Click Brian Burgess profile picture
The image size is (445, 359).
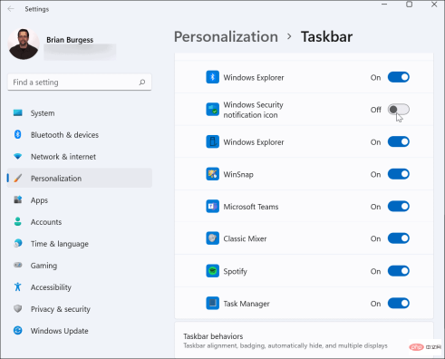point(24,44)
